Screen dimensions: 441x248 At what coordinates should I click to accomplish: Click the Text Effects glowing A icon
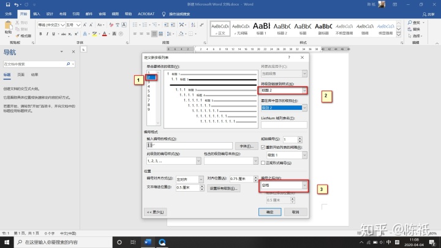[x=85, y=34]
